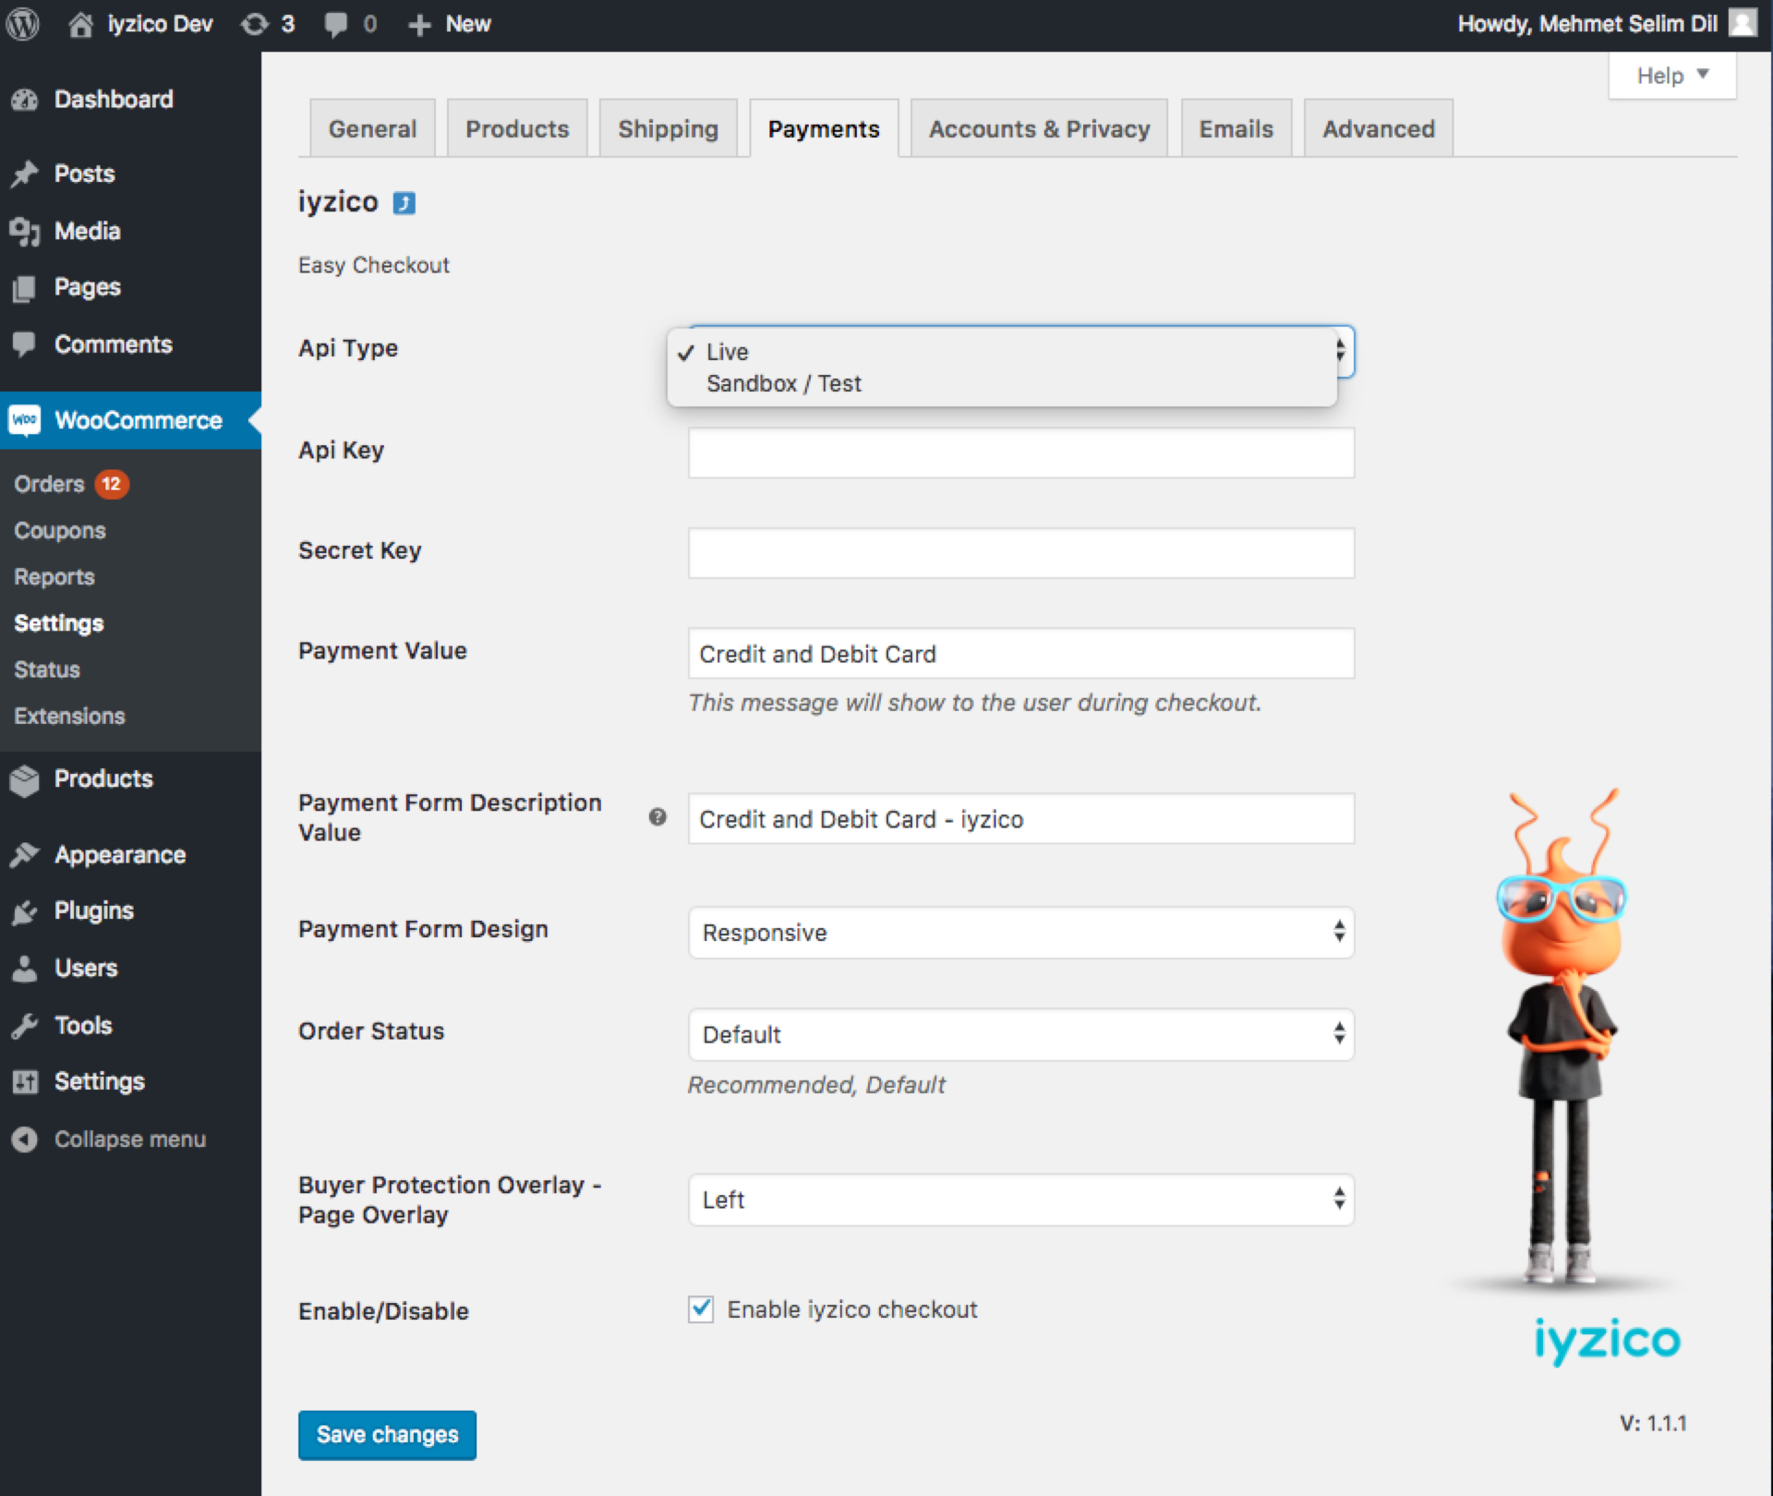Image resolution: width=1773 pixels, height=1496 pixels.
Task: Click into the Api Key field
Action: pos(1020,452)
